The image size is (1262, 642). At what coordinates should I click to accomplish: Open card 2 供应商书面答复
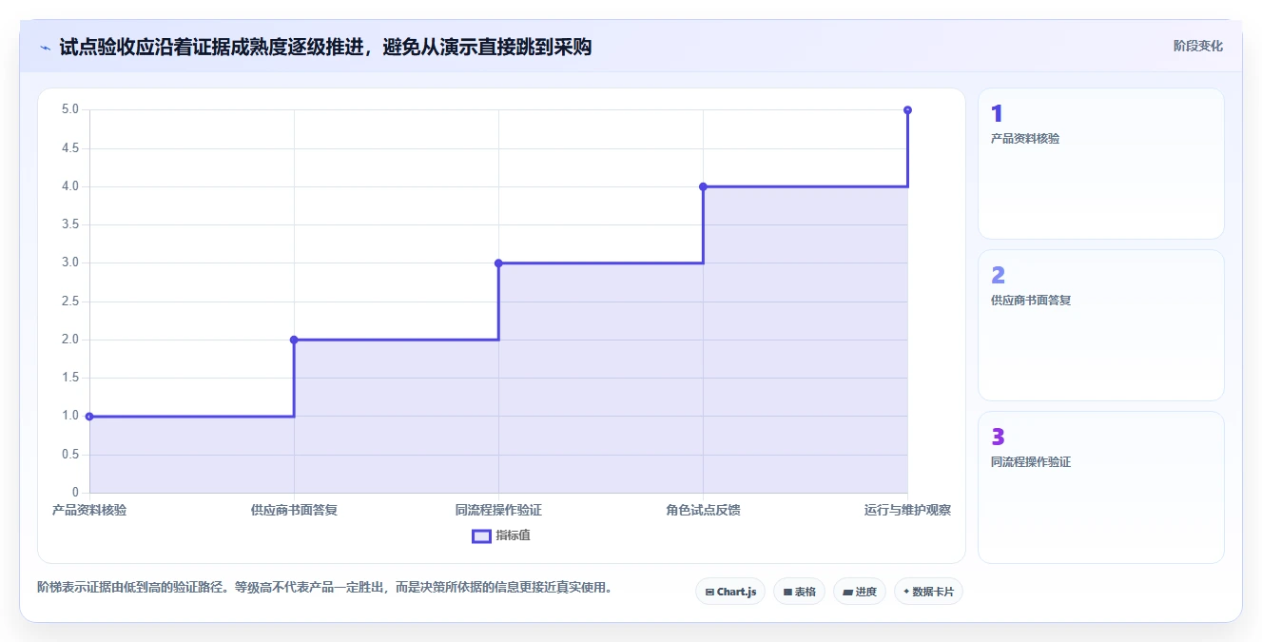[1101, 325]
